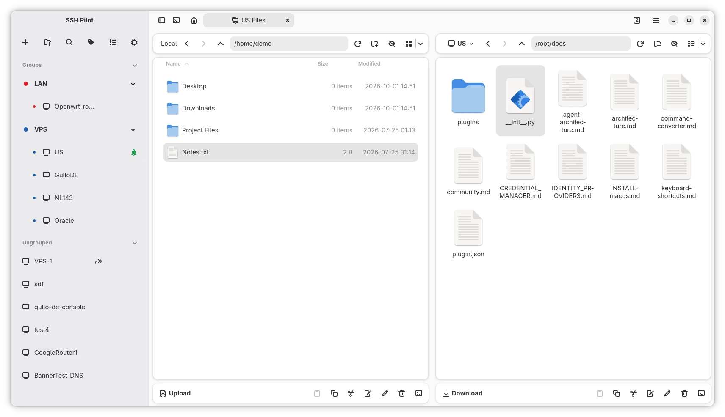Image resolution: width=725 pixels, height=417 pixels.
Task: Create new folder in remote pane
Action: pos(657,44)
